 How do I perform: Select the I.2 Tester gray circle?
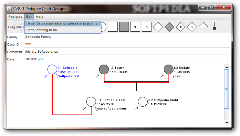pos(104,69)
